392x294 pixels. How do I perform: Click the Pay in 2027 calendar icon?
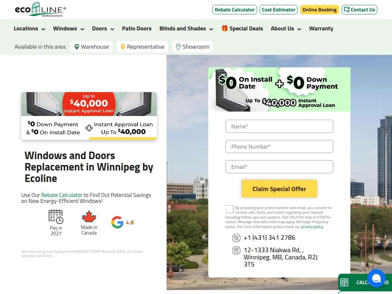pyautogui.click(x=56, y=217)
